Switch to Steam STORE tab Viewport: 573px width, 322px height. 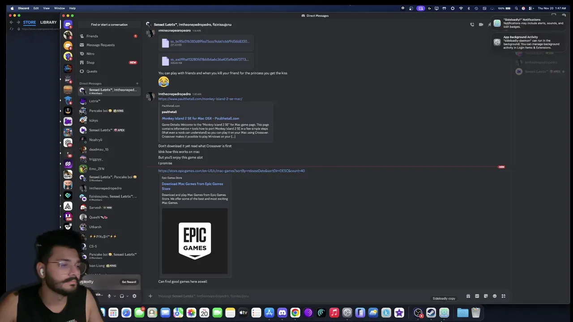[x=30, y=22]
